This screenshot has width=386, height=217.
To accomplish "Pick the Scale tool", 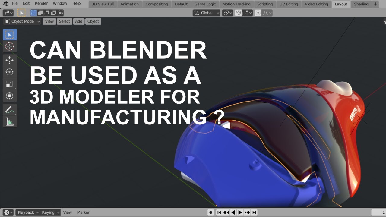I will pos(10,84).
